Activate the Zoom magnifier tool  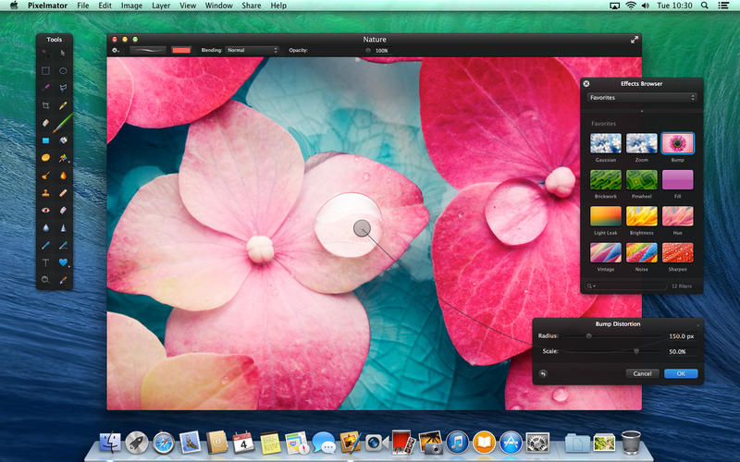click(x=45, y=279)
